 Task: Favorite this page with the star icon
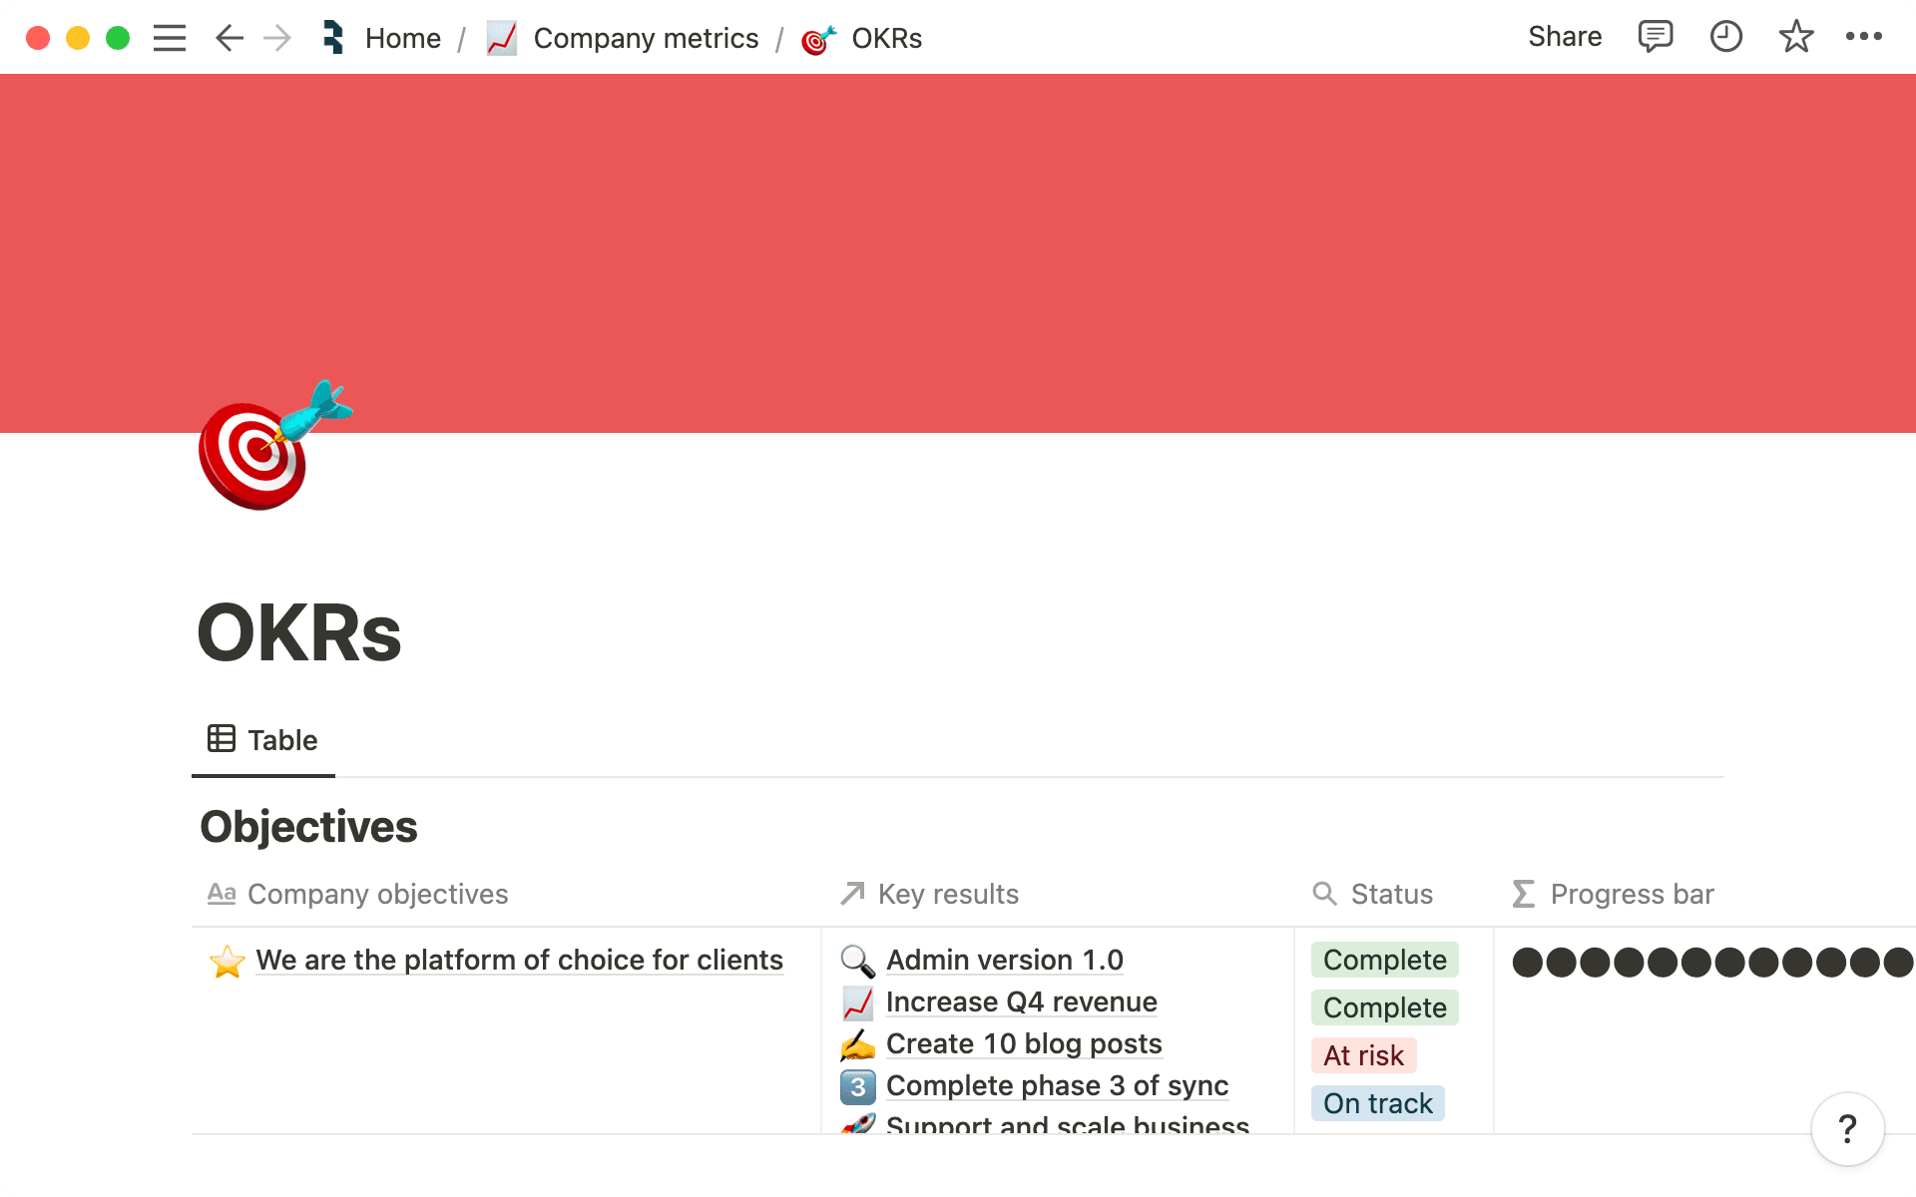[x=1795, y=37]
